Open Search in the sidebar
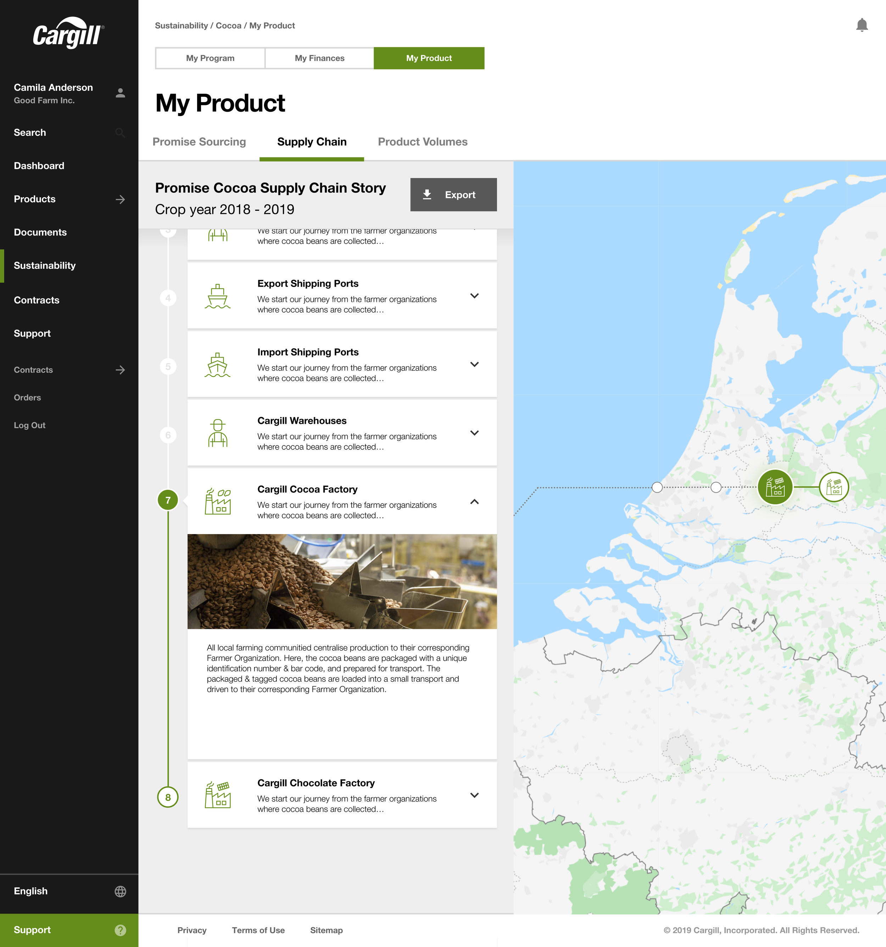886x947 pixels. pos(30,132)
